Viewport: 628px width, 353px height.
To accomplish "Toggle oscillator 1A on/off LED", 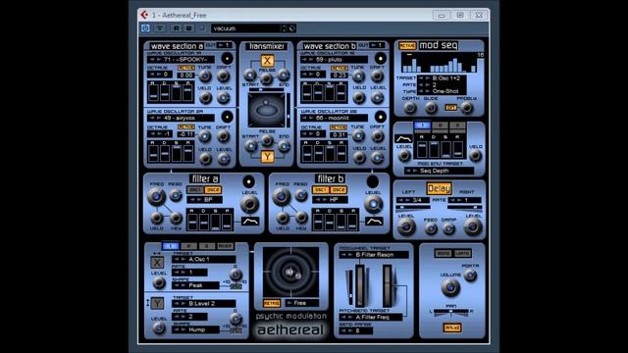I will [x=227, y=59].
